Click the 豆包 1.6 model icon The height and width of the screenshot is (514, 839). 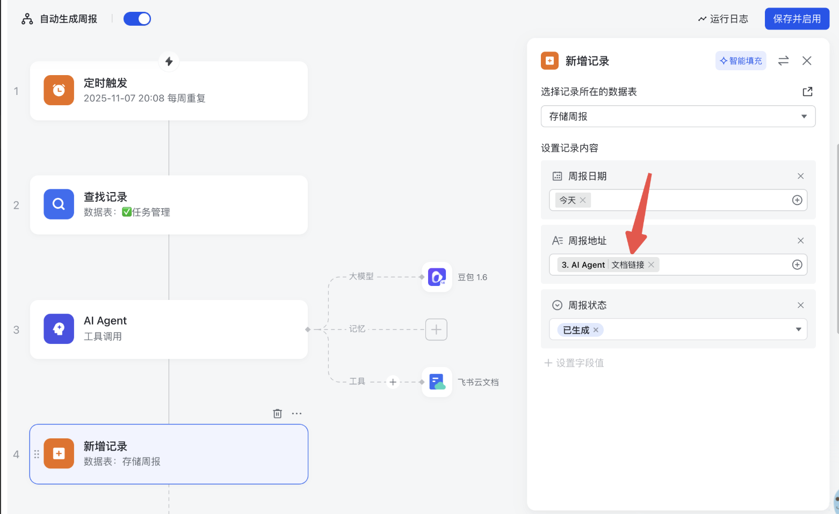click(436, 277)
